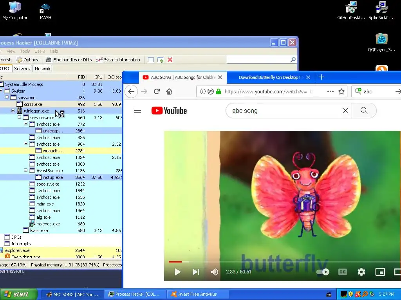Click the magnifier icon in Process Hacker search
Image resolution: width=401 pixels, height=300 pixels.
tap(293, 60)
